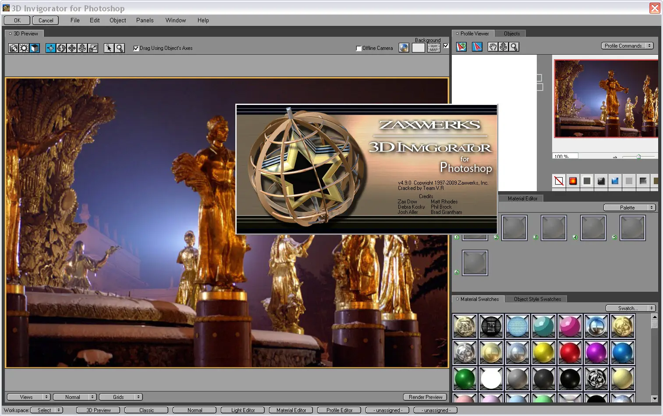Open the Window menu
Image resolution: width=663 pixels, height=416 pixels.
tap(176, 20)
